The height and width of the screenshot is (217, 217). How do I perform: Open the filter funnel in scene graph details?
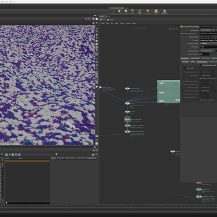[x=56, y=155]
